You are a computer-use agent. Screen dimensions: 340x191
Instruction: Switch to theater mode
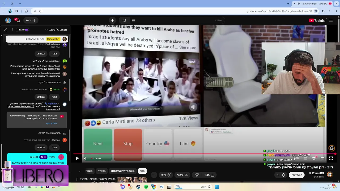coord(322,158)
